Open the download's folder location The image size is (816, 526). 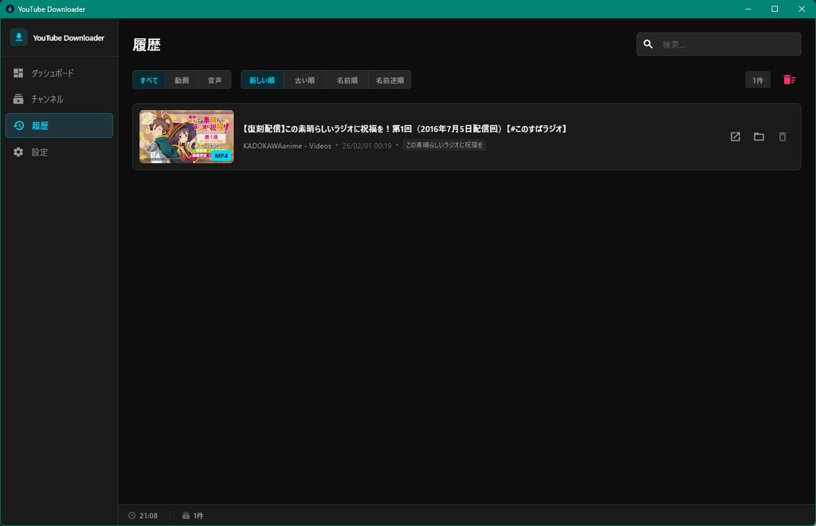pyautogui.click(x=758, y=136)
